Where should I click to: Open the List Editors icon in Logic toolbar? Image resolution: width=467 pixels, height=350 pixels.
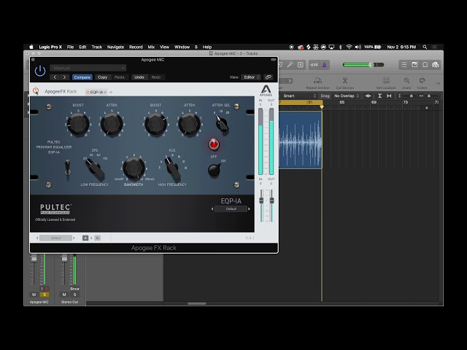(x=404, y=65)
